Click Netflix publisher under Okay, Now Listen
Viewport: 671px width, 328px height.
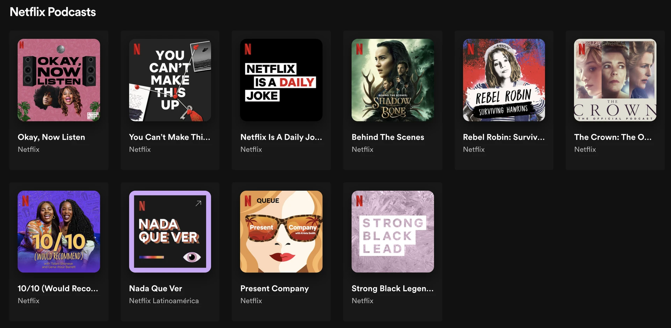[29, 150]
